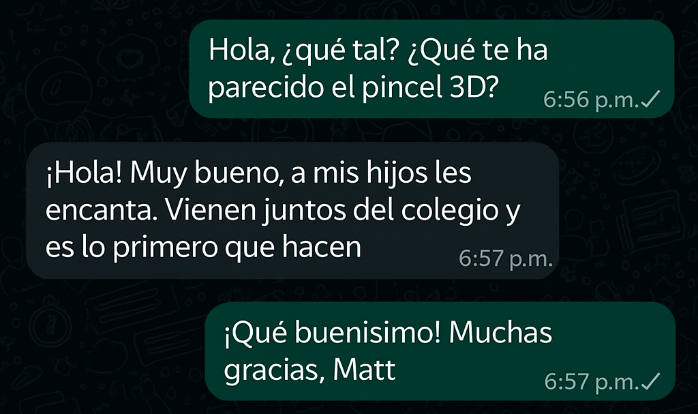Click the word 'hijos'
Image resolution: width=698 pixels, height=414 pixels.
[x=393, y=173]
